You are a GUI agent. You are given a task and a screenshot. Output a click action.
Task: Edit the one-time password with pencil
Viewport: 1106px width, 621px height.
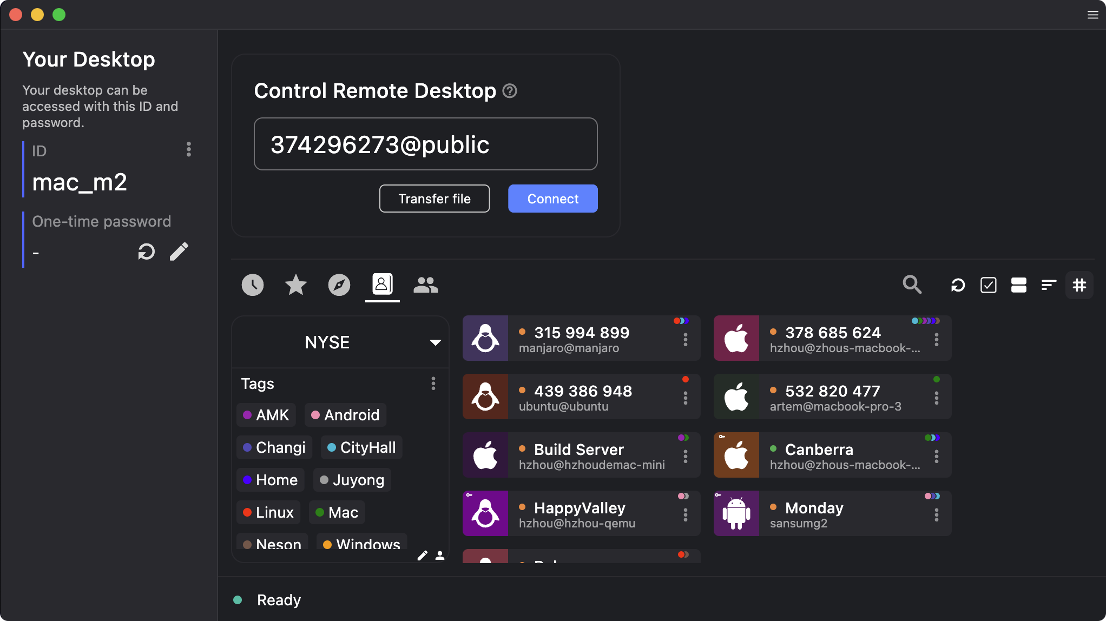click(179, 252)
